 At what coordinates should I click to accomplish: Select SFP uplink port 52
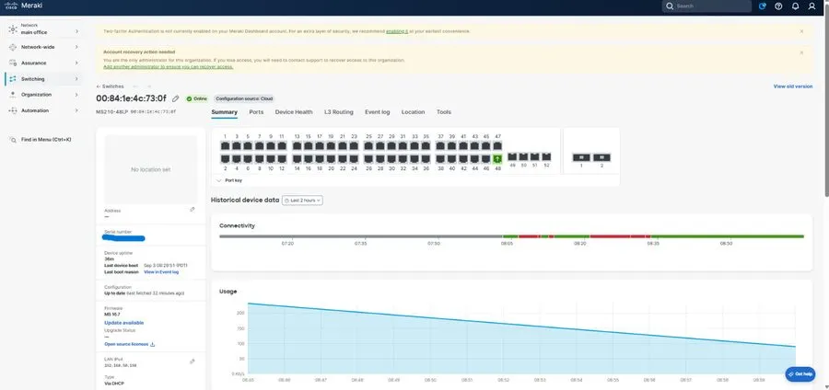click(546, 156)
